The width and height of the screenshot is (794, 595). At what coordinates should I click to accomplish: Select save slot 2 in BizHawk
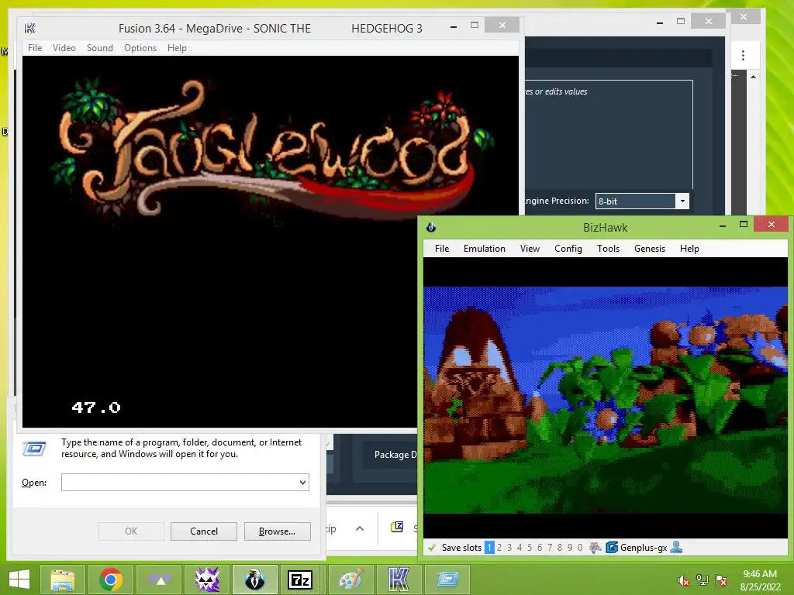pos(499,548)
